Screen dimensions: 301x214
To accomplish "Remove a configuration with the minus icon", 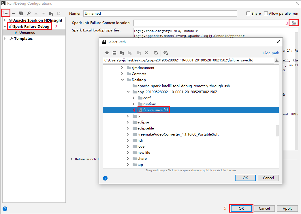I will pyautogui.click(x=13, y=13).
